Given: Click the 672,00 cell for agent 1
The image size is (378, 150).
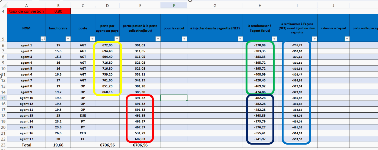Looking at the screenshot, I should tap(107, 45).
